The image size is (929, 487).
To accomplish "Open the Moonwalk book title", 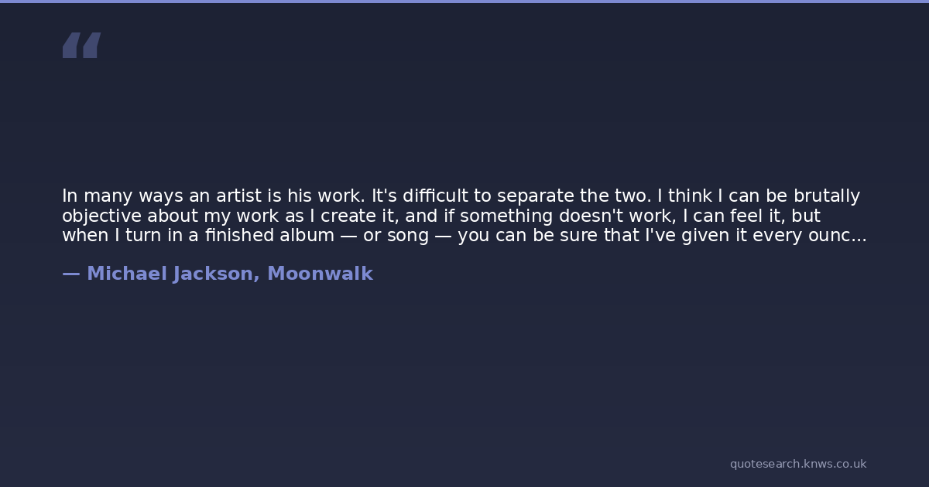I will pyautogui.click(x=320, y=274).
